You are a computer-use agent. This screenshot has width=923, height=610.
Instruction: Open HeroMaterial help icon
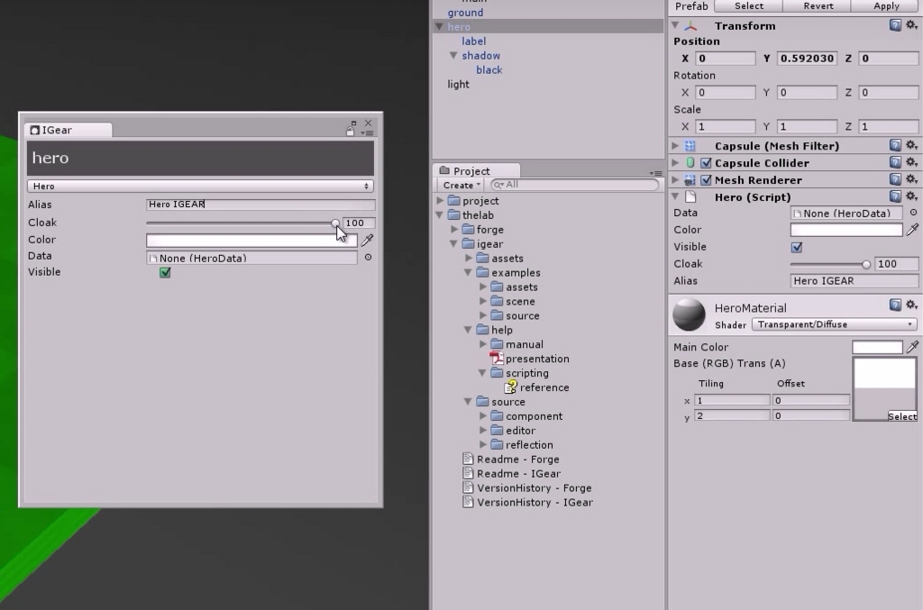coord(895,305)
